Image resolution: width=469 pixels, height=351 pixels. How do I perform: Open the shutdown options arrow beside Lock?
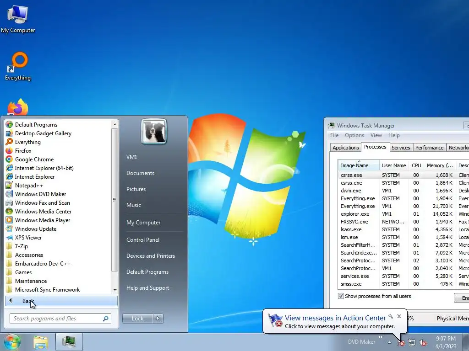click(158, 319)
